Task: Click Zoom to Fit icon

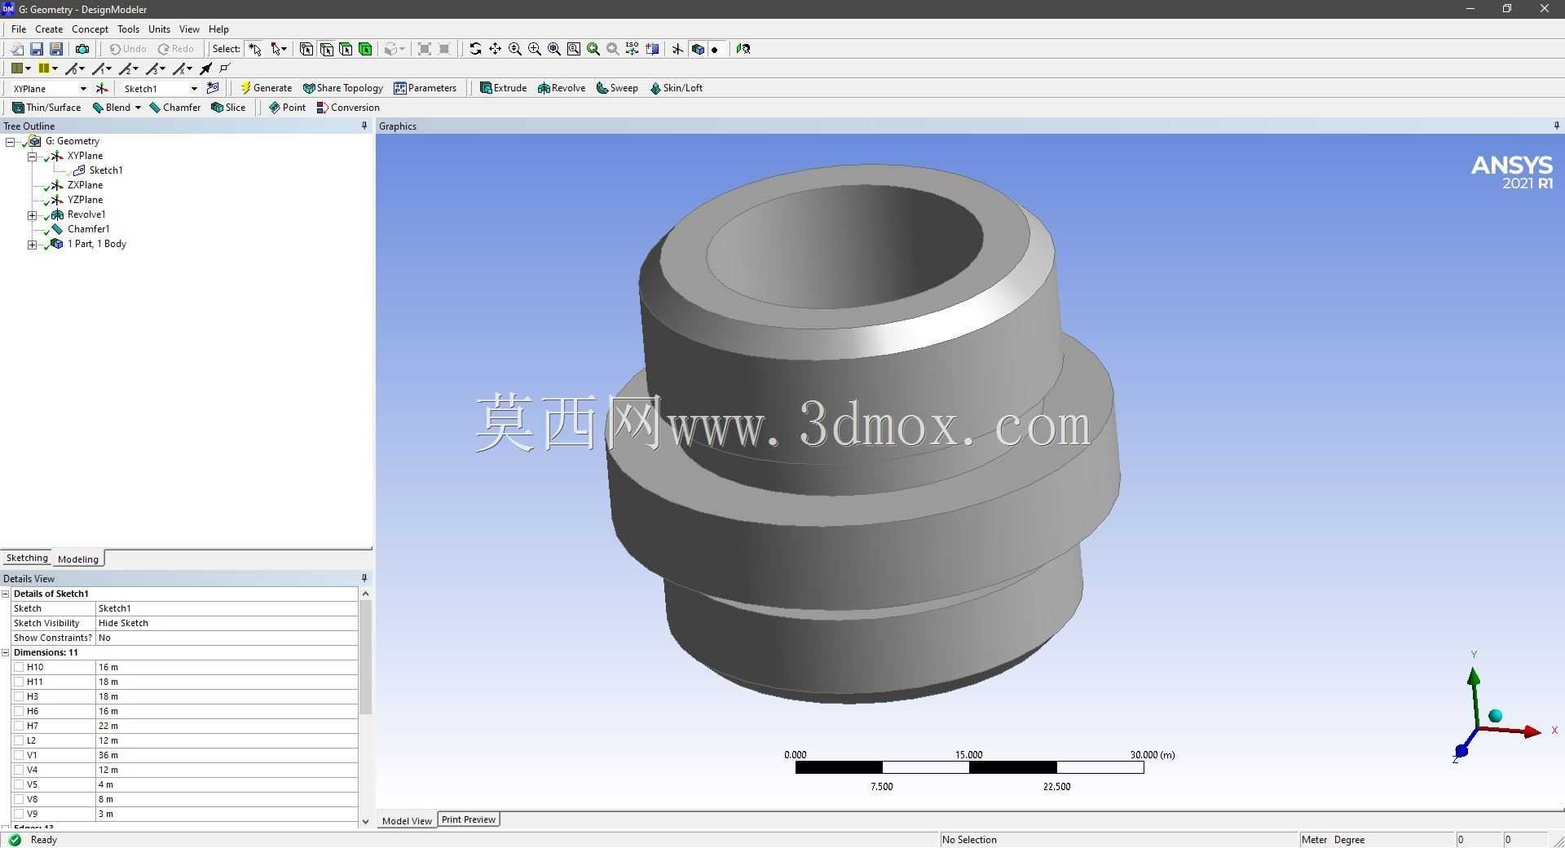Action: coord(554,49)
